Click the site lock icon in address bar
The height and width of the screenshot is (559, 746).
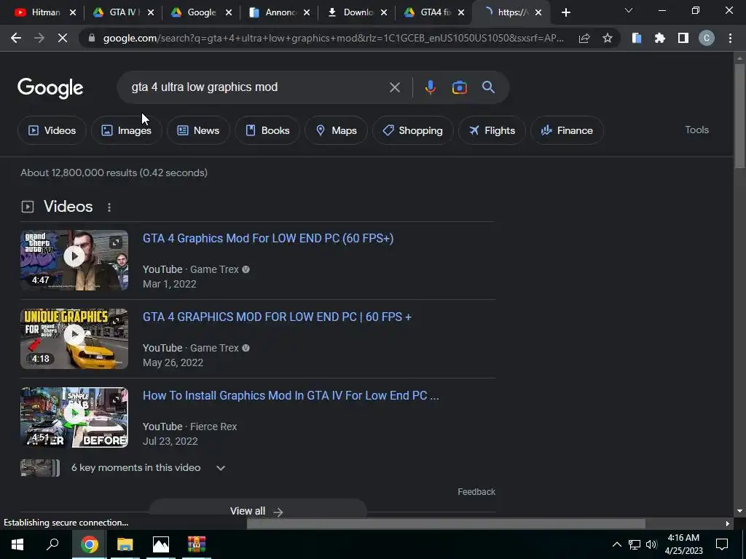click(92, 38)
